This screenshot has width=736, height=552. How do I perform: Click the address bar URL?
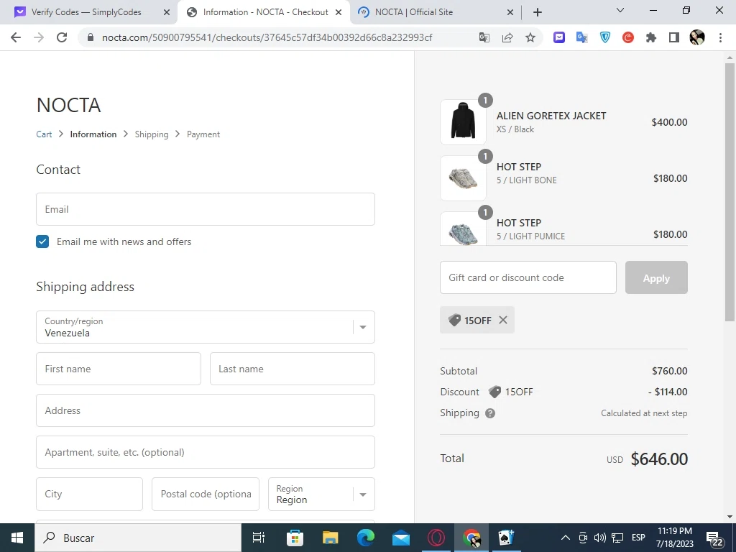(x=267, y=37)
